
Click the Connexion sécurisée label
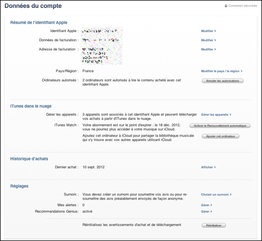coord(242,6)
